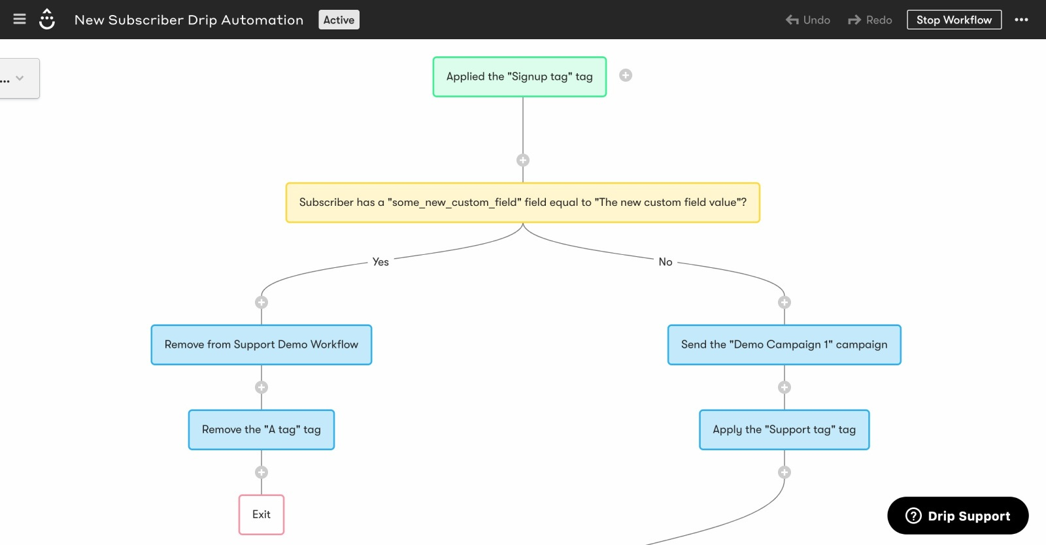Open the Apply the Support tag action
The width and height of the screenshot is (1046, 545).
[785, 429]
